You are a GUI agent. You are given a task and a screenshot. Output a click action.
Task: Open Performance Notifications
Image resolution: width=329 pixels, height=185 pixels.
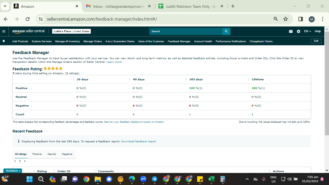tap(231, 41)
